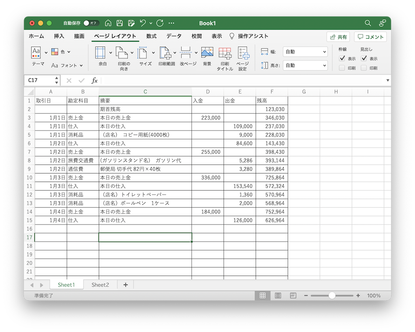Click the コメント (Comments) button
This screenshot has width=415, height=332.
tap(370, 37)
